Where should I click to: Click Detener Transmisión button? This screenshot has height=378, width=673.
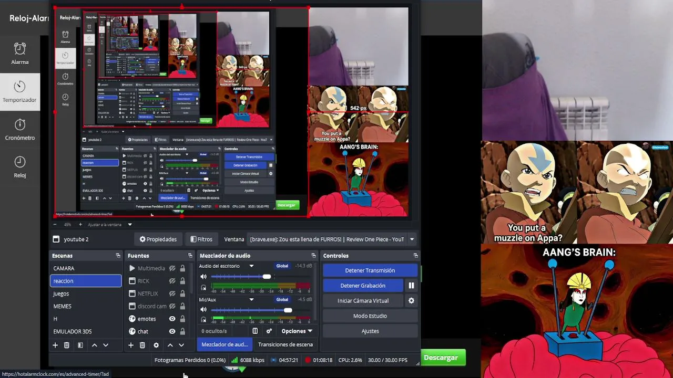(370, 270)
